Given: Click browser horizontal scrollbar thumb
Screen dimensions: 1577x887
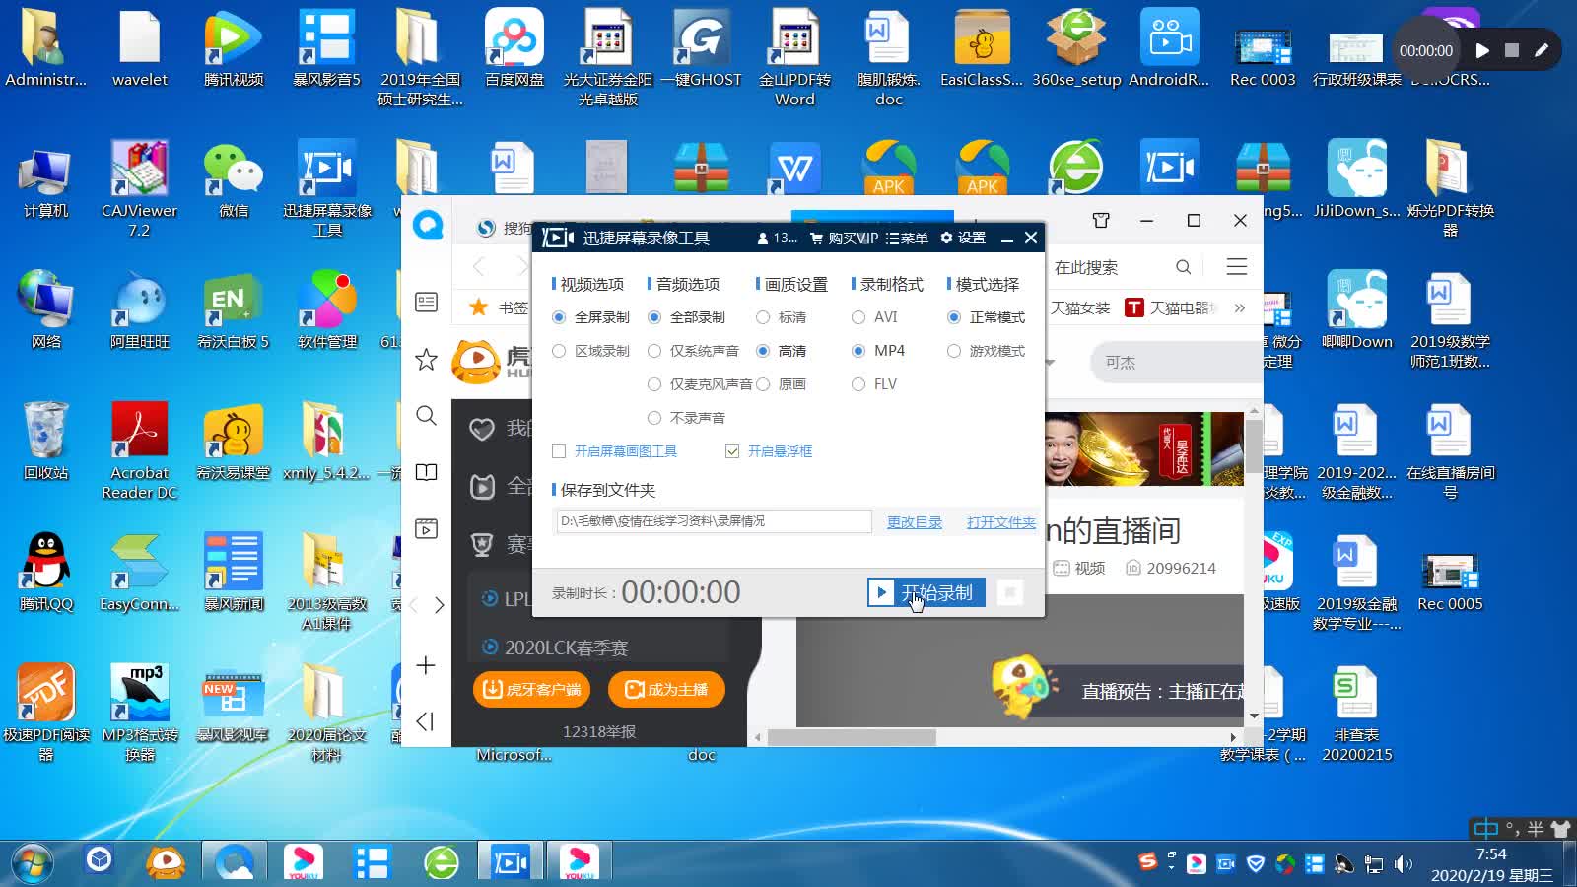Looking at the screenshot, I should 852,737.
